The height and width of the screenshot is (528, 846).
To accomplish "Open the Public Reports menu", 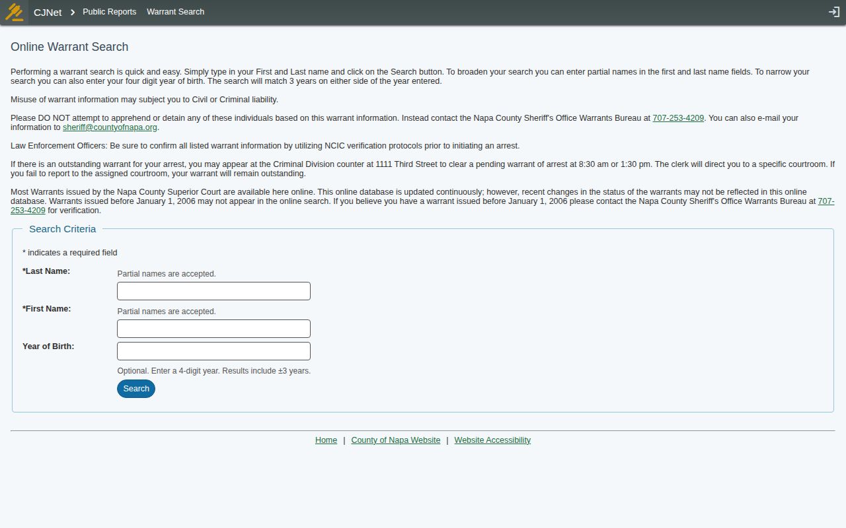I will (109, 12).
